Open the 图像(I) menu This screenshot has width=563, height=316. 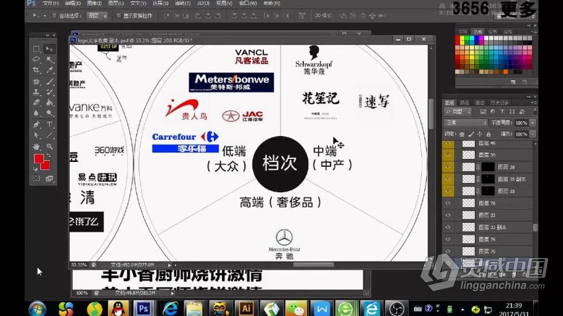94,3
